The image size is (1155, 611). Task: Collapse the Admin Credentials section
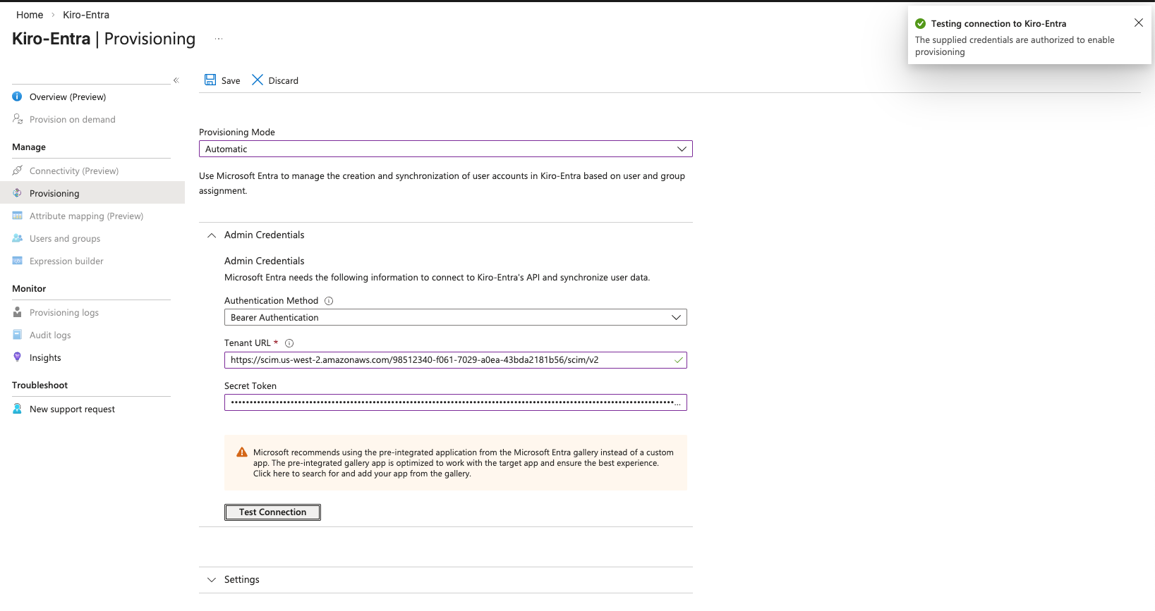tap(212, 235)
